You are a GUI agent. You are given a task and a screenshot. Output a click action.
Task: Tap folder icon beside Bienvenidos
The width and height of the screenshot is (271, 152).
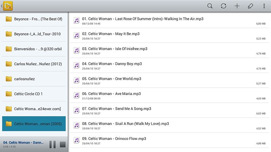click(x=9, y=49)
